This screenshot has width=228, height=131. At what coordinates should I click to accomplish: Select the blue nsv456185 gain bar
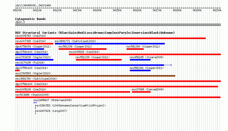tap(140, 60)
